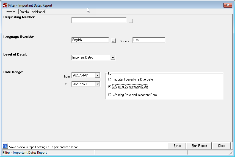
Task: Click the Language Override field showing English
Action: click(x=90, y=40)
